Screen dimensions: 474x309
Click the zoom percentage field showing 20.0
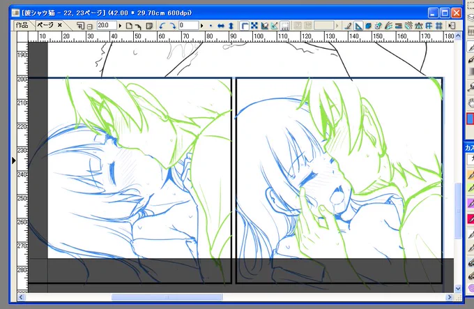click(107, 25)
